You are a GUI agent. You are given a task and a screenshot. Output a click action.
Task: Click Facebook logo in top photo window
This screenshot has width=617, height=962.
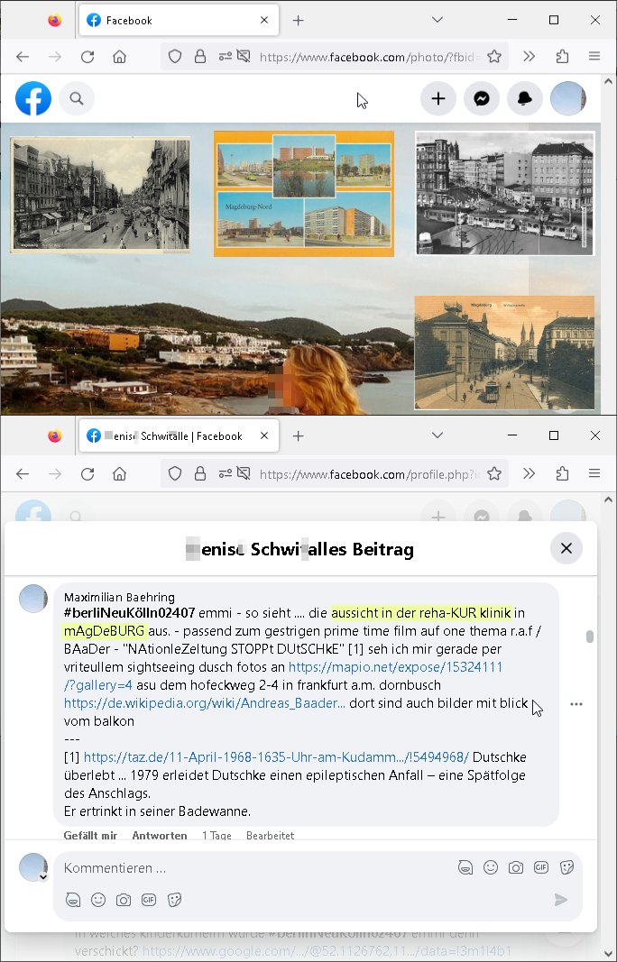point(33,98)
